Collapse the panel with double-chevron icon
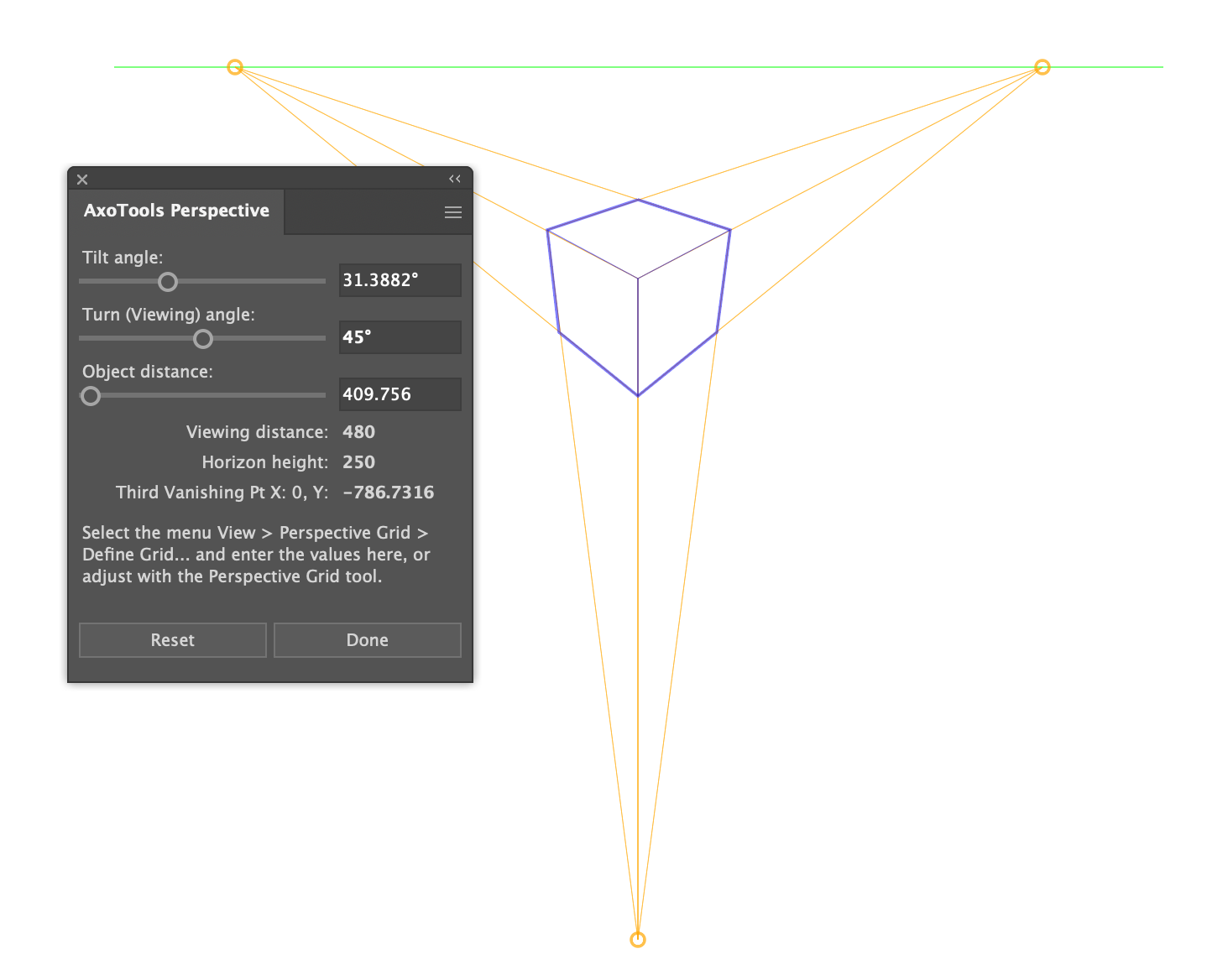The image size is (1207, 980). click(455, 179)
